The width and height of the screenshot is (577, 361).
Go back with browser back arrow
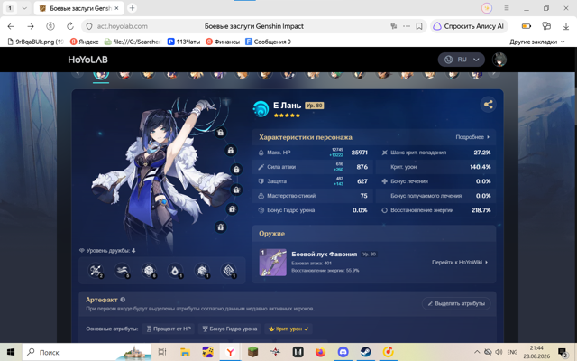[11, 26]
